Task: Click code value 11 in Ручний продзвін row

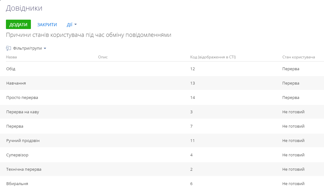Action: coord(192,140)
